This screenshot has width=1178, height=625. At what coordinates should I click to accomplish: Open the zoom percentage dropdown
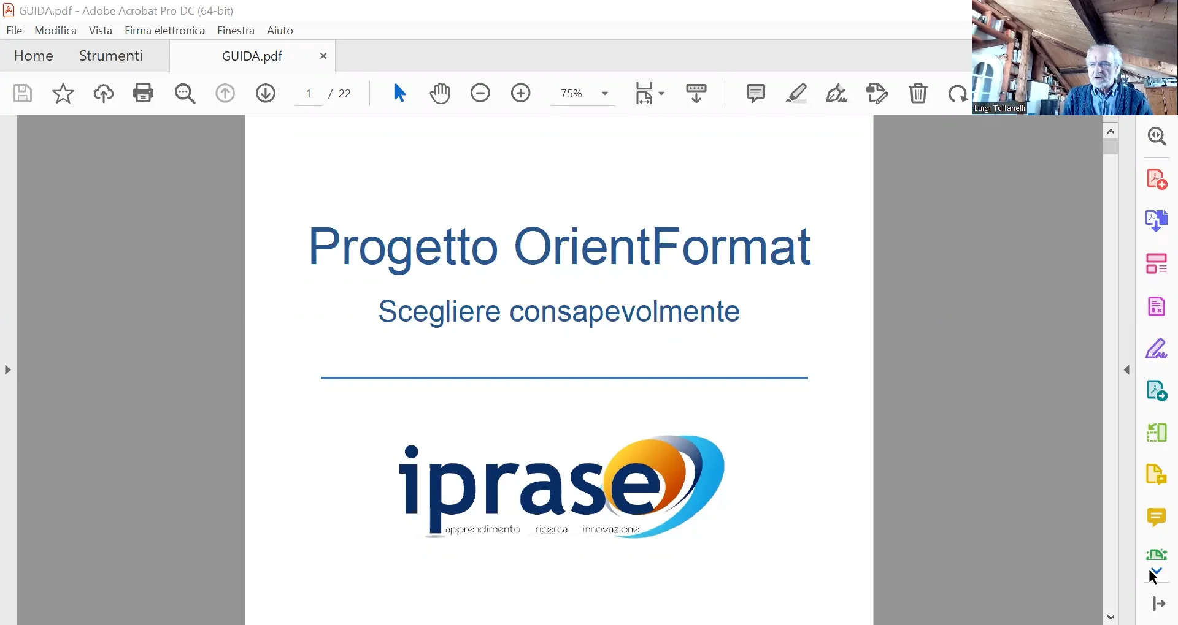tap(604, 93)
